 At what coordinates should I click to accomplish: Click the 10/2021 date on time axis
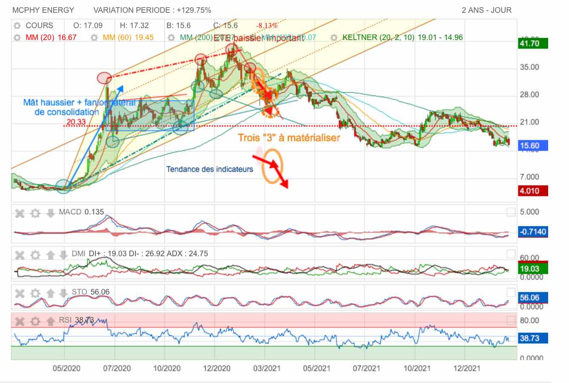click(x=417, y=368)
